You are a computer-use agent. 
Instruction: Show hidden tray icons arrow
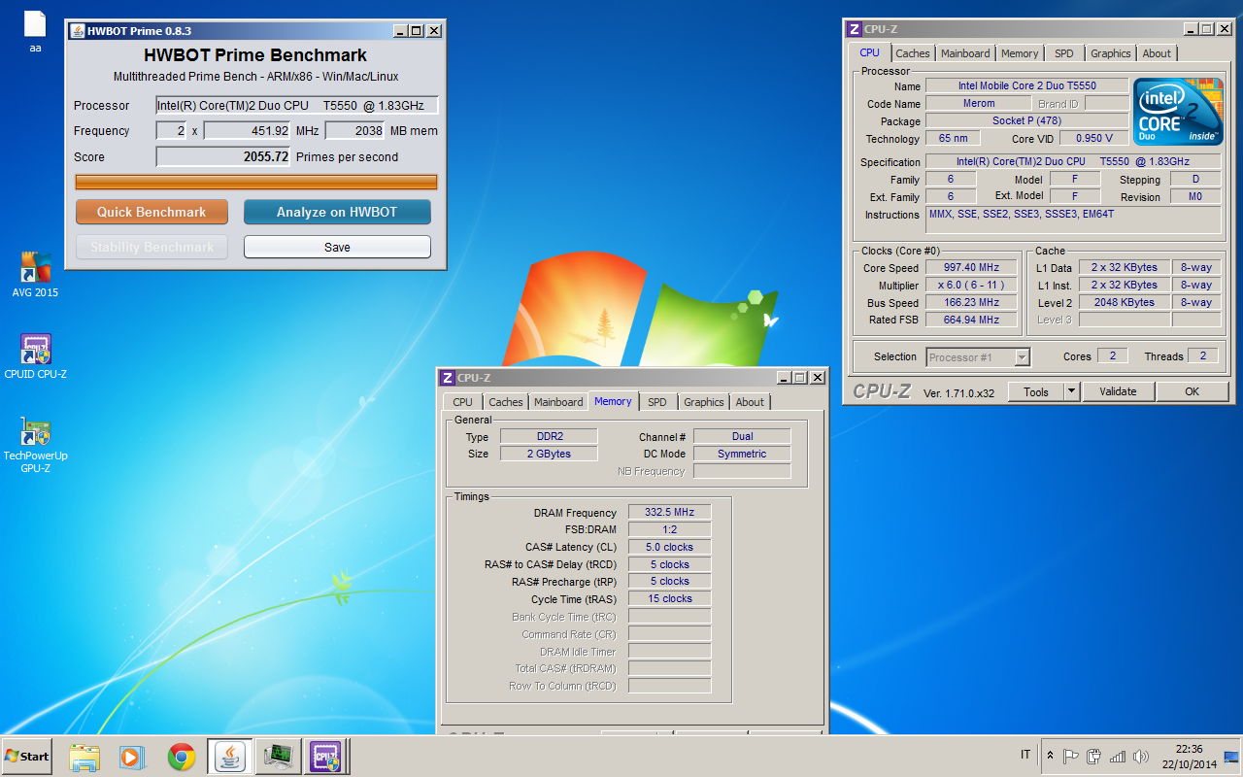pos(1050,756)
